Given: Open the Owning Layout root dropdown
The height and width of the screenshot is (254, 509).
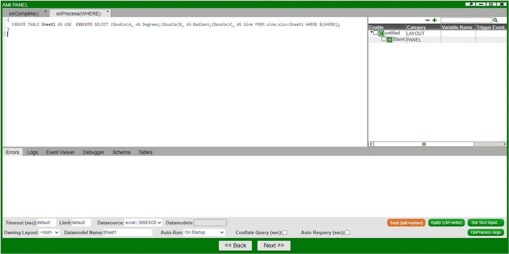Looking at the screenshot, I should 49,232.
